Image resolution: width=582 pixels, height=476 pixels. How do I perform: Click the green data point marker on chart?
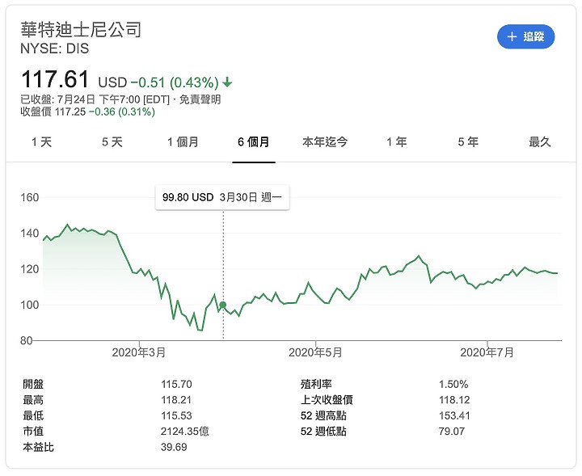point(223,305)
